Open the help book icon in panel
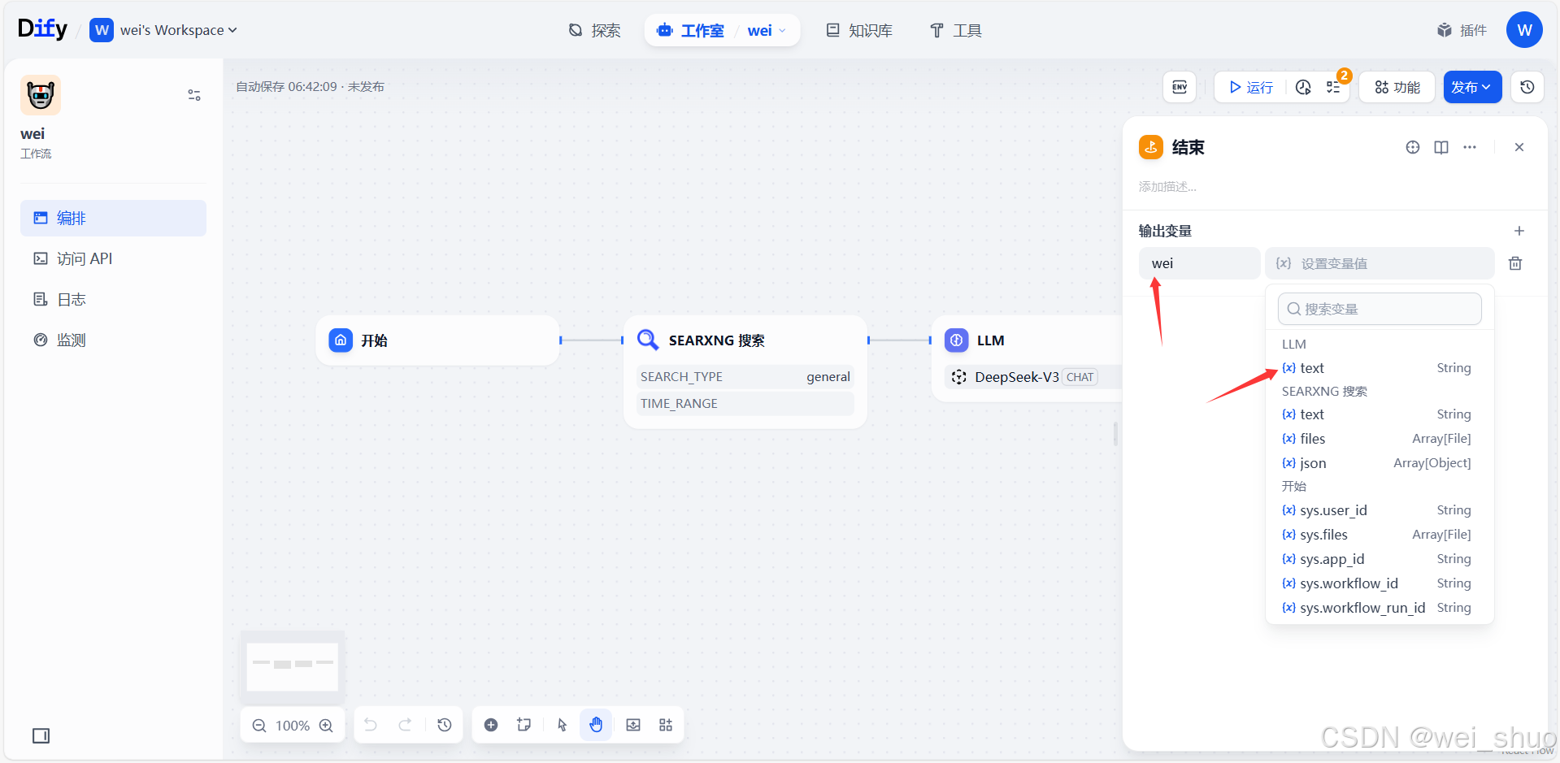The image size is (1560, 763). [x=1441, y=147]
